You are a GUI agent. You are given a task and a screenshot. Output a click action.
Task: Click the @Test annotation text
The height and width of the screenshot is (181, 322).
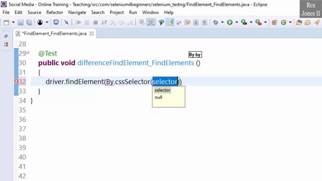[x=48, y=53]
